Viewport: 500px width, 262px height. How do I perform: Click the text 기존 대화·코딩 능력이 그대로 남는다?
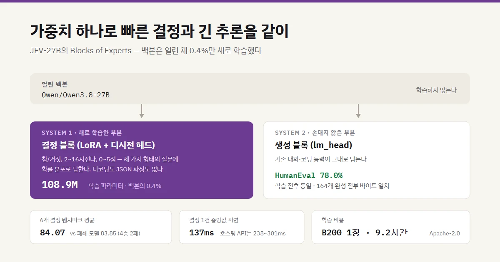pyautogui.click(x=321, y=159)
